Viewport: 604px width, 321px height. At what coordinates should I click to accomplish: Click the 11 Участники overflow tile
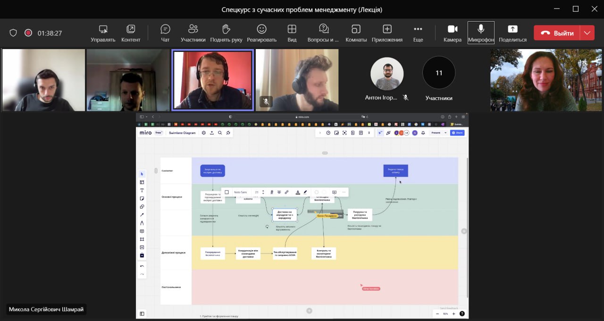(x=439, y=79)
